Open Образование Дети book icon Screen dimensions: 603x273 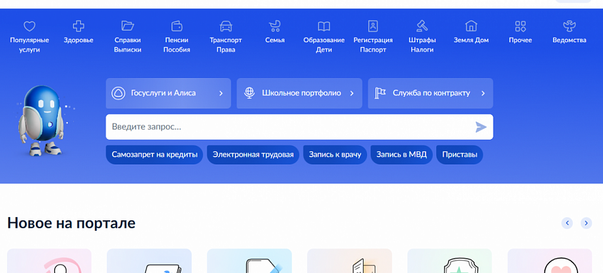324,26
